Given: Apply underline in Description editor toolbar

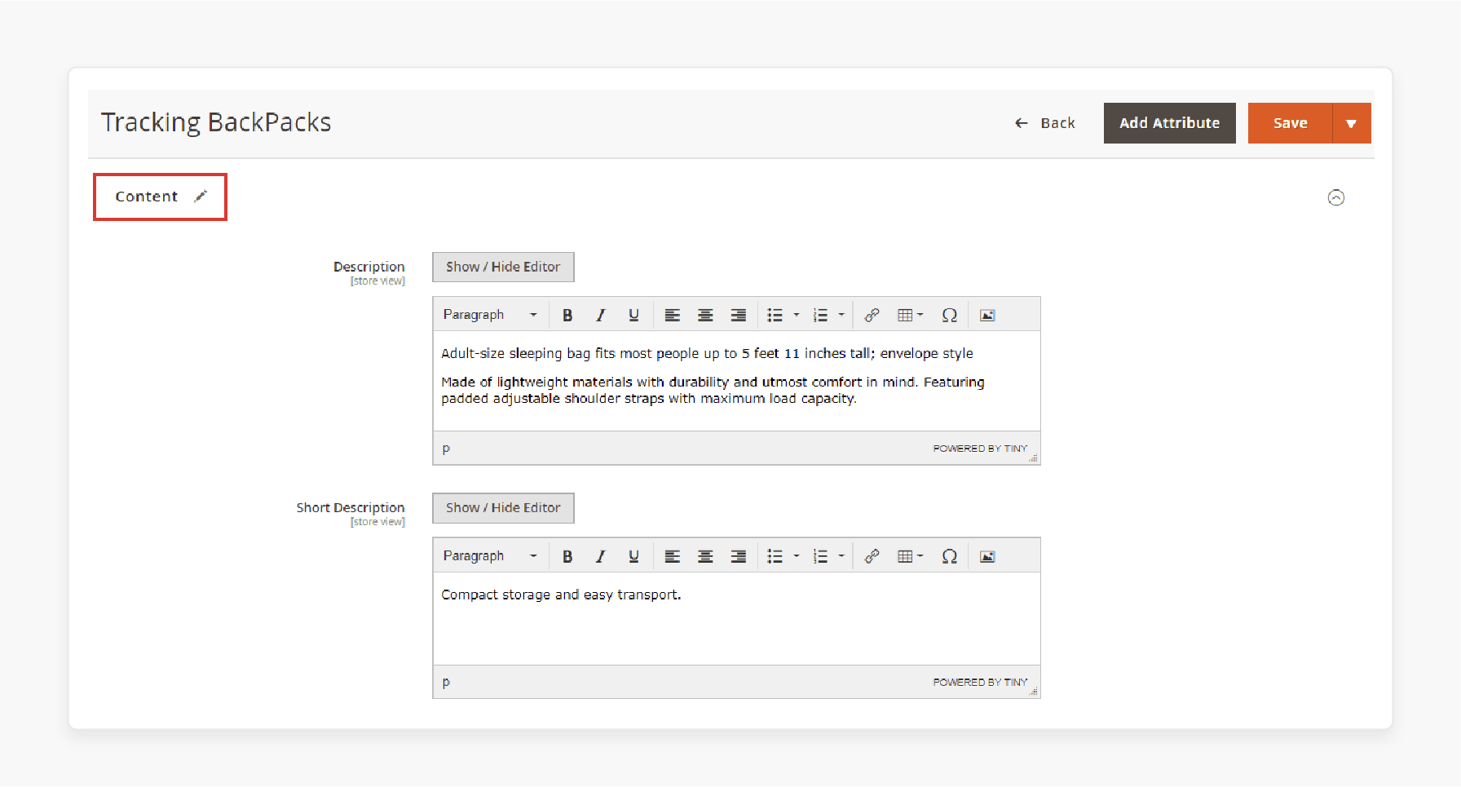Looking at the screenshot, I should tap(633, 315).
